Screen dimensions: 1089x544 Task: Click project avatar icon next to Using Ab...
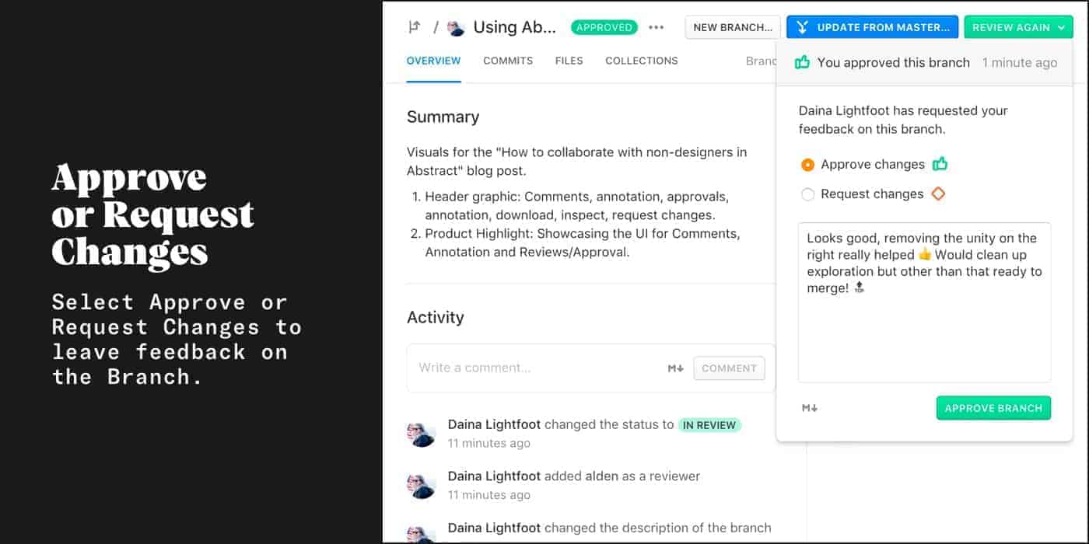pyautogui.click(x=456, y=27)
